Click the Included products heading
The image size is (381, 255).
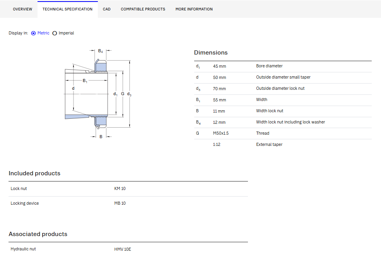[34, 173]
